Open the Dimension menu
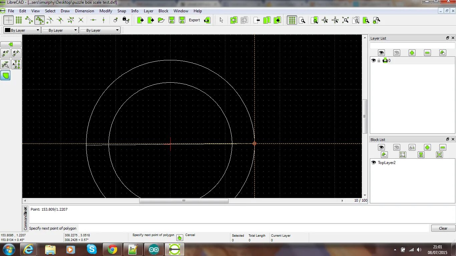Viewport: 456px width, 256px height. click(x=84, y=11)
